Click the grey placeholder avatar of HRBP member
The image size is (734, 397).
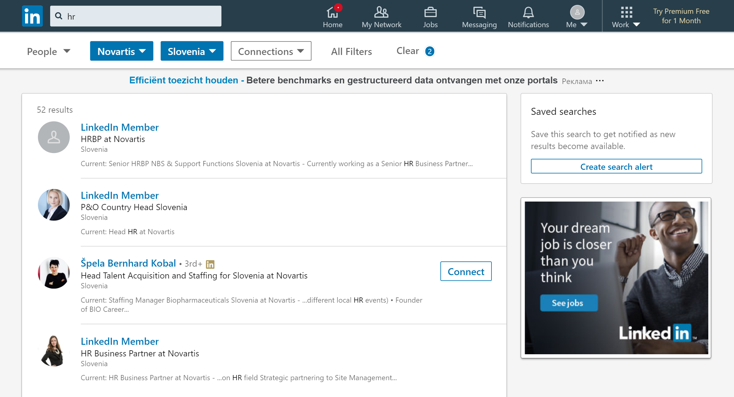(x=54, y=137)
